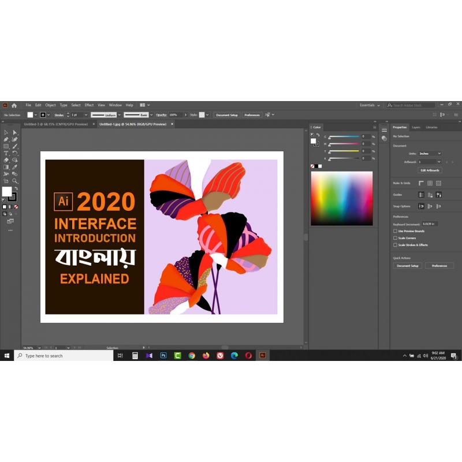Open the Units dropdown showing Inches

pos(430,154)
